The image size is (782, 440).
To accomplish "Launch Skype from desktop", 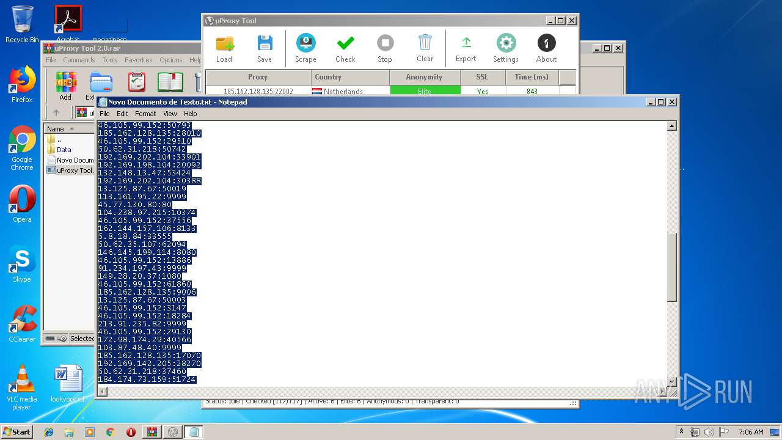I will (x=22, y=264).
